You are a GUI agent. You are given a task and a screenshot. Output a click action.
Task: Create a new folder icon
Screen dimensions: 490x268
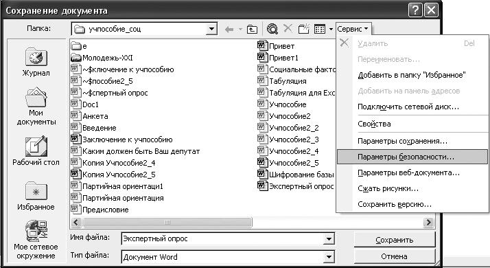click(x=303, y=28)
